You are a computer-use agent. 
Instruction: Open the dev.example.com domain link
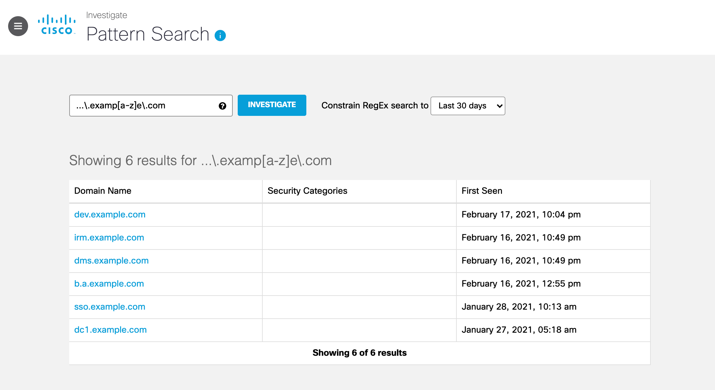click(x=110, y=215)
